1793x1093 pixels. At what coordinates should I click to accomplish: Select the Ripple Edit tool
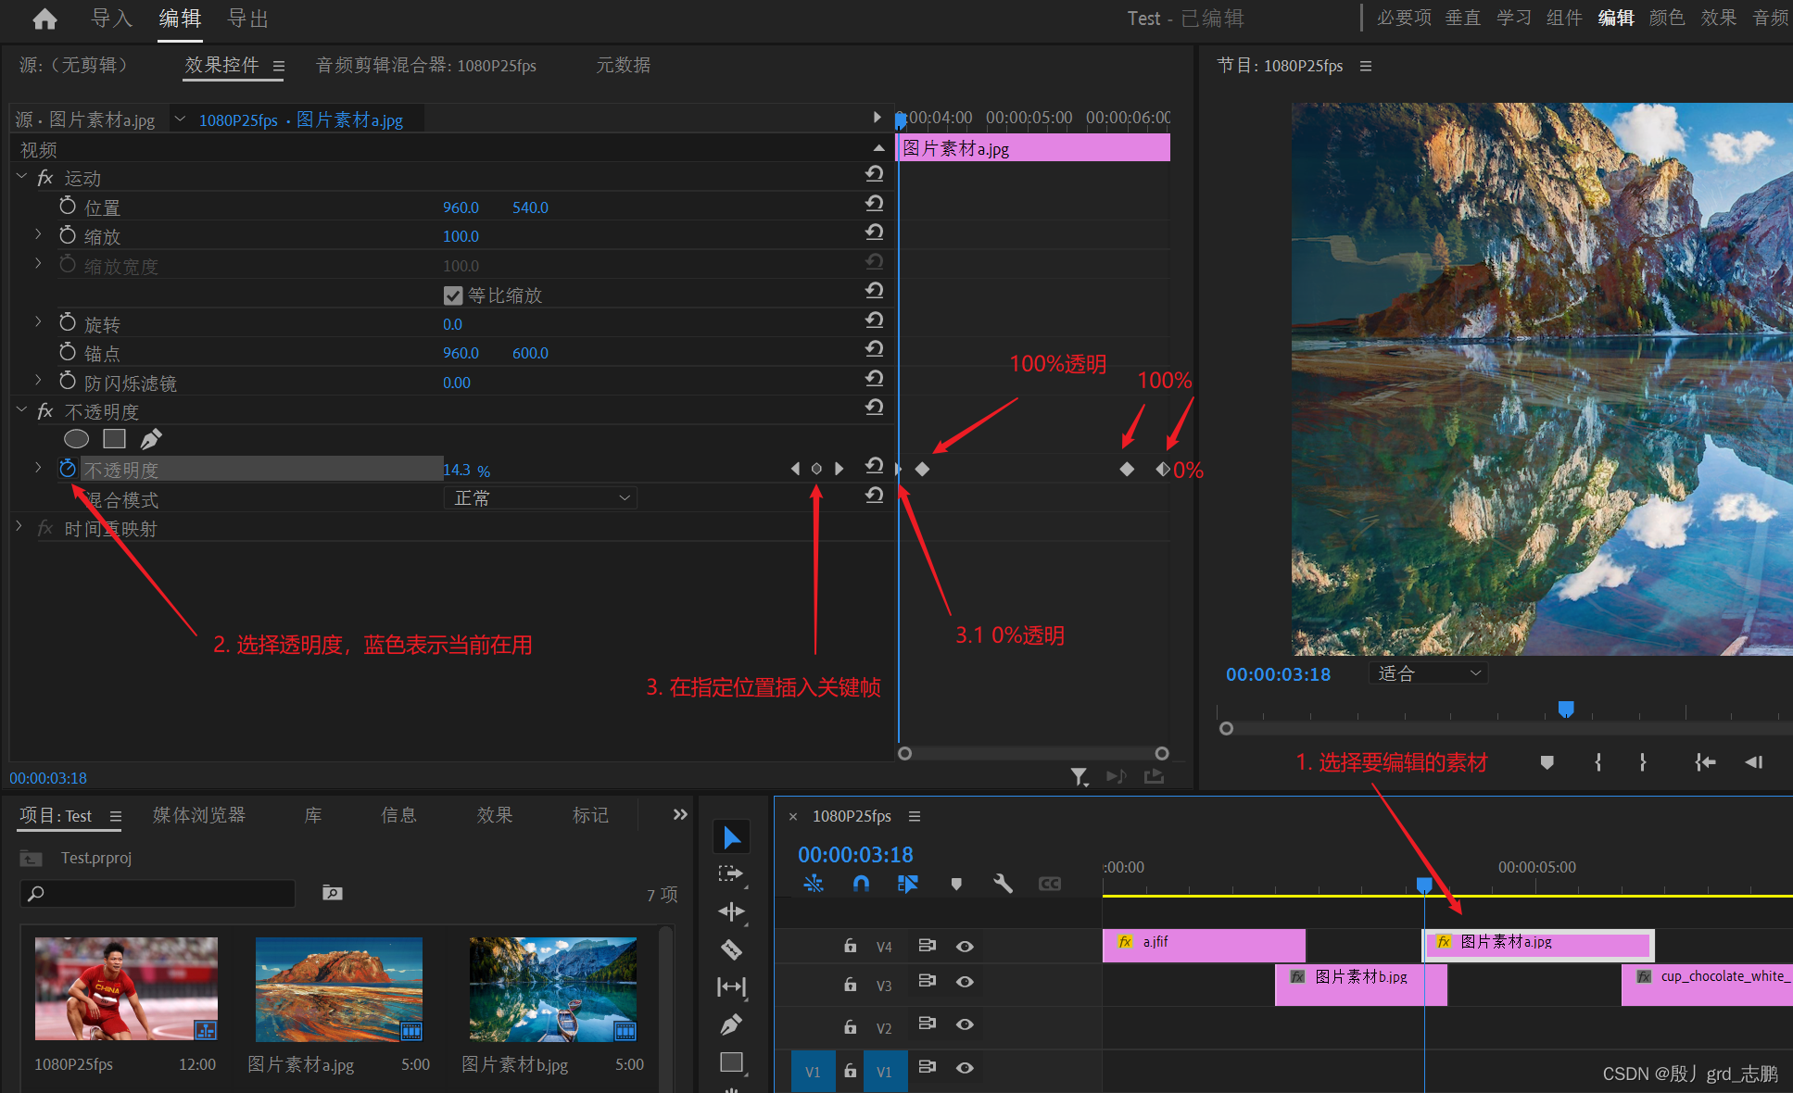[x=731, y=911]
